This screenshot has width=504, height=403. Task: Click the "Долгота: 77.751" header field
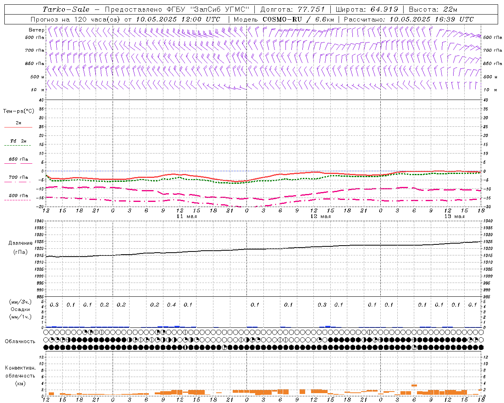click(293, 9)
